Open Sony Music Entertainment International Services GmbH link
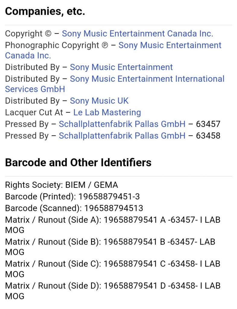The height and width of the screenshot is (309, 237). (x=147, y=79)
